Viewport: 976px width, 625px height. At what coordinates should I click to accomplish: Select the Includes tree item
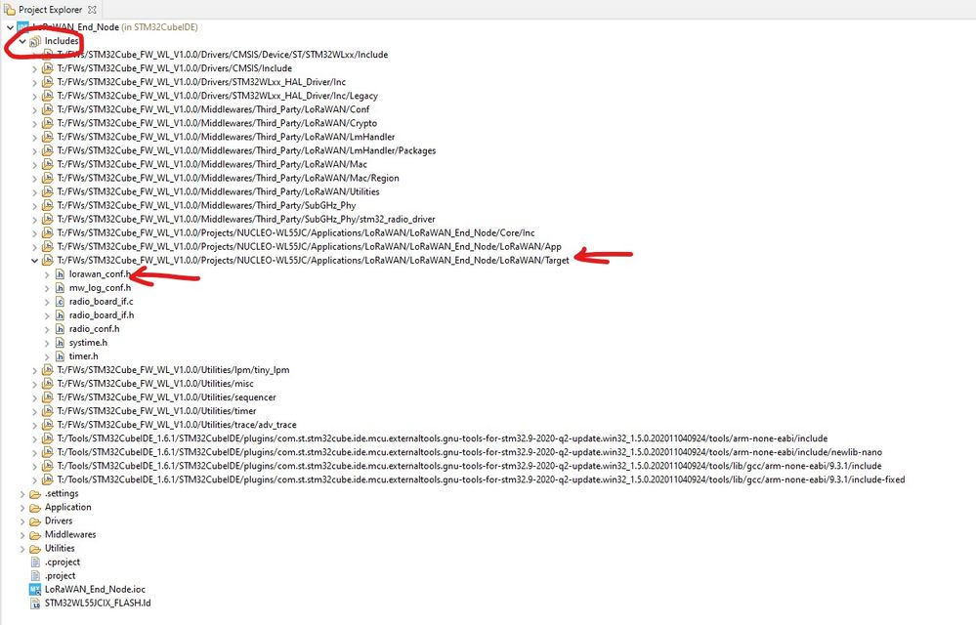pyautogui.click(x=62, y=41)
